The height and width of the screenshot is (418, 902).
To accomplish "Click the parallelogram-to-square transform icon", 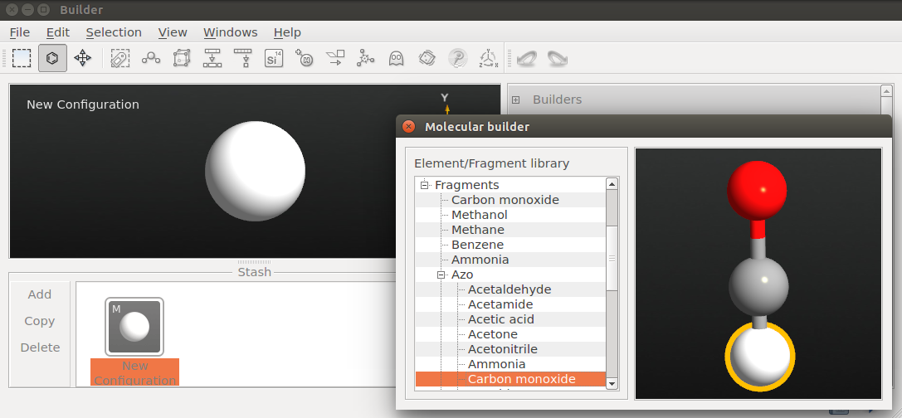I will coord(334,58).
